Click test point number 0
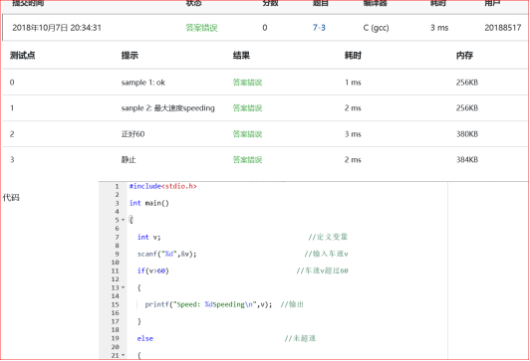Image resolution: width=530 pixels, height=361 pixels. pos(12,83)
